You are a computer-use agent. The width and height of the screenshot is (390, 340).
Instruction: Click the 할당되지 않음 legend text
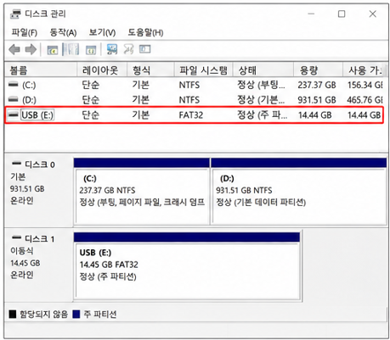(x=43, y=314)
